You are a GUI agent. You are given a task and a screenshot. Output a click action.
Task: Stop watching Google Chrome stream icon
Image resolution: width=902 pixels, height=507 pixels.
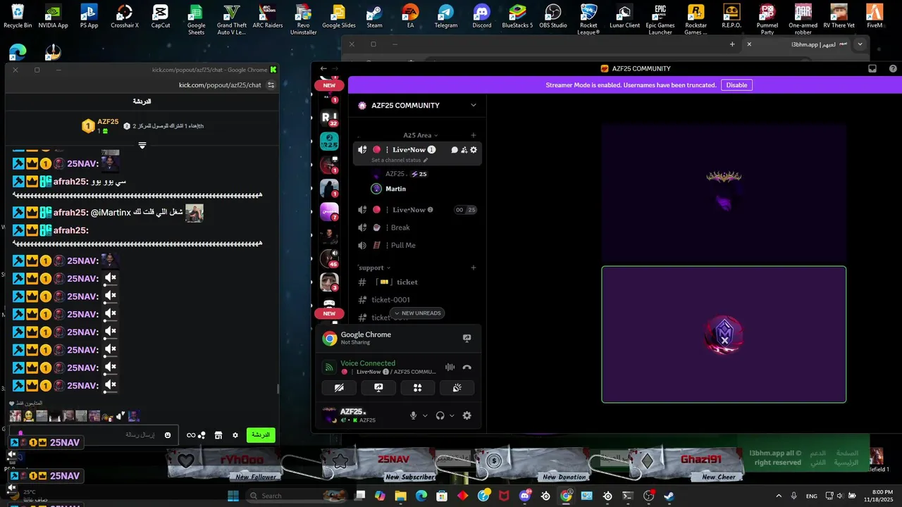[467, 339]
